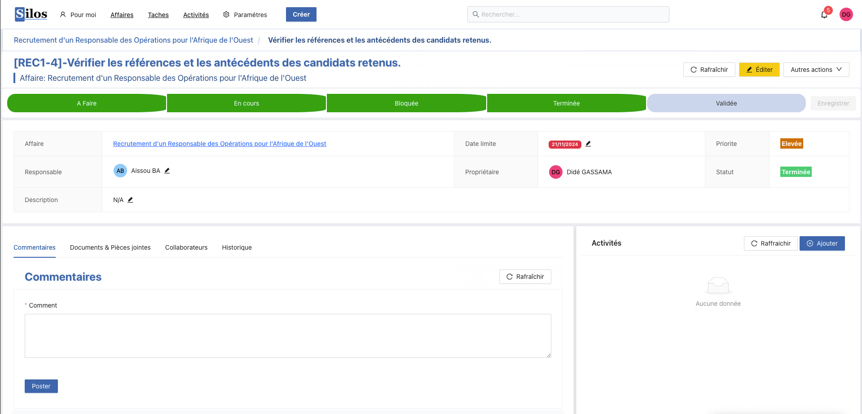Screen dimensions: 862x414
Task: Click the DG avatar beside Didé GASSAMA
Action: (555, 172)
